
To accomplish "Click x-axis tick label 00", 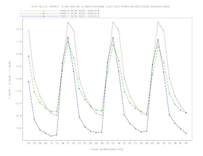I will click(x=29, y=143).
